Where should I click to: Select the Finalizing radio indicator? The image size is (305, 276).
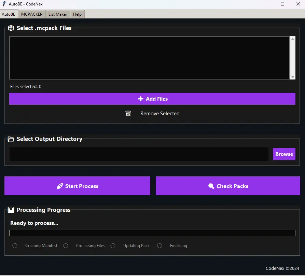click(x=160, y=246)
